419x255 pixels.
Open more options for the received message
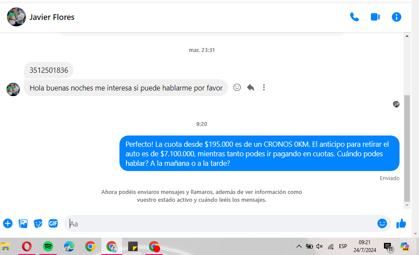coord(264,87)
